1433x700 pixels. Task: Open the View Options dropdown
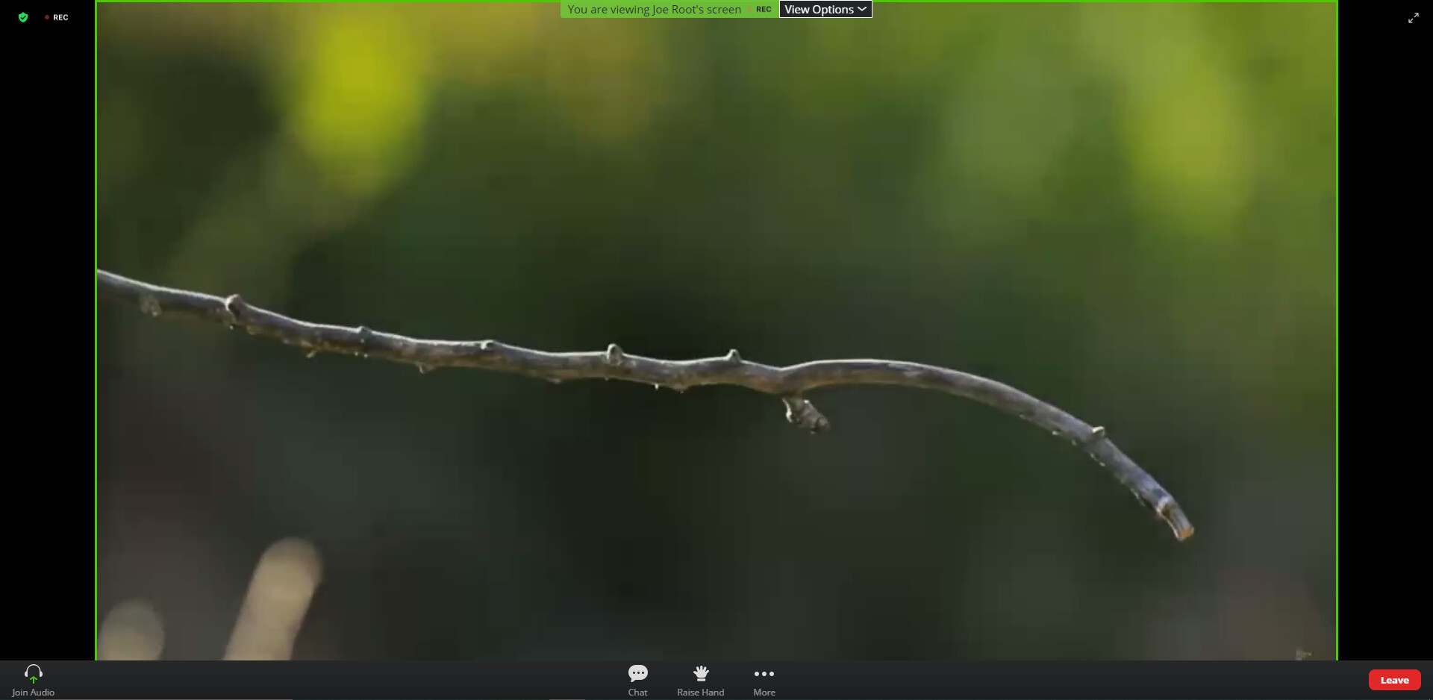(825, 9)
